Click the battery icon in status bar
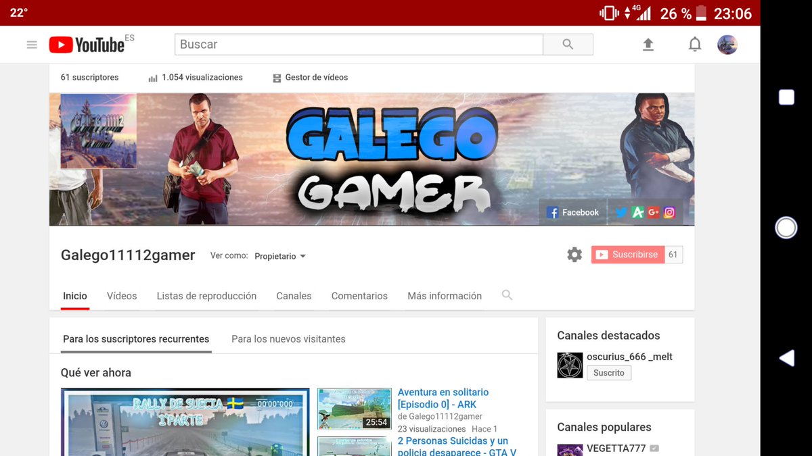This screenshot has height=456, width=812. (701, 13)
